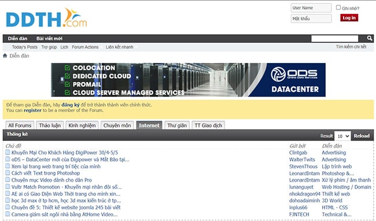
Task: Click the search magnifier icon
Action: pos(369,38)
